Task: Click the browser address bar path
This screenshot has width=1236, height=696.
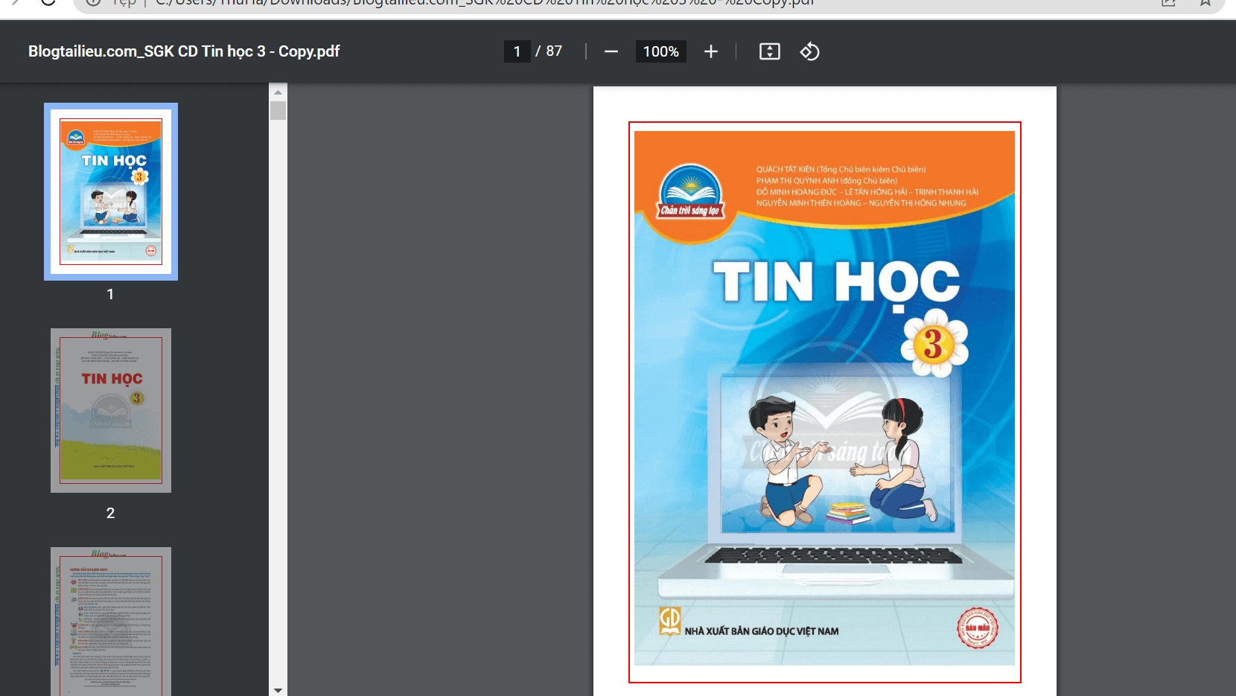Action: click(x=484, y=3)
